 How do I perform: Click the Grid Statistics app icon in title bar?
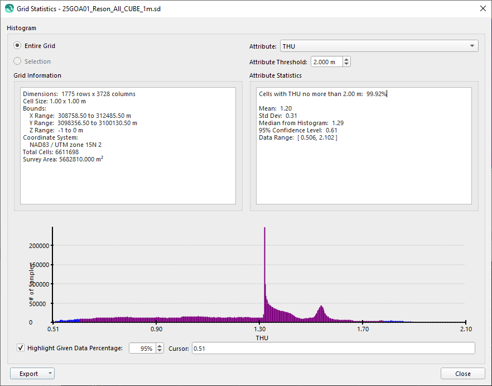coord(9,9)
